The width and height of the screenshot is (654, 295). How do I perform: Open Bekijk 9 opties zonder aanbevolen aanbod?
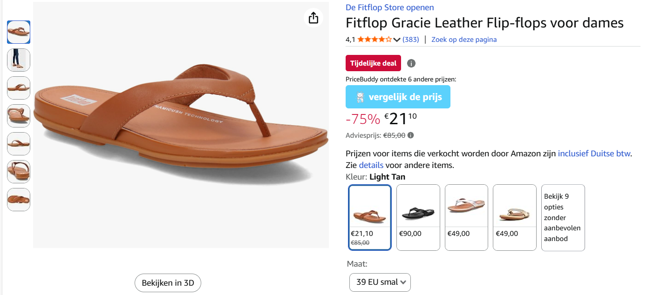click(x=563, y=217)
